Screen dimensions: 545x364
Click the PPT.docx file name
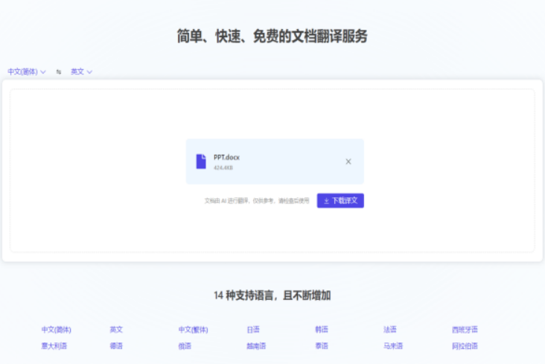pyautogui.click(x=226, y=157)
